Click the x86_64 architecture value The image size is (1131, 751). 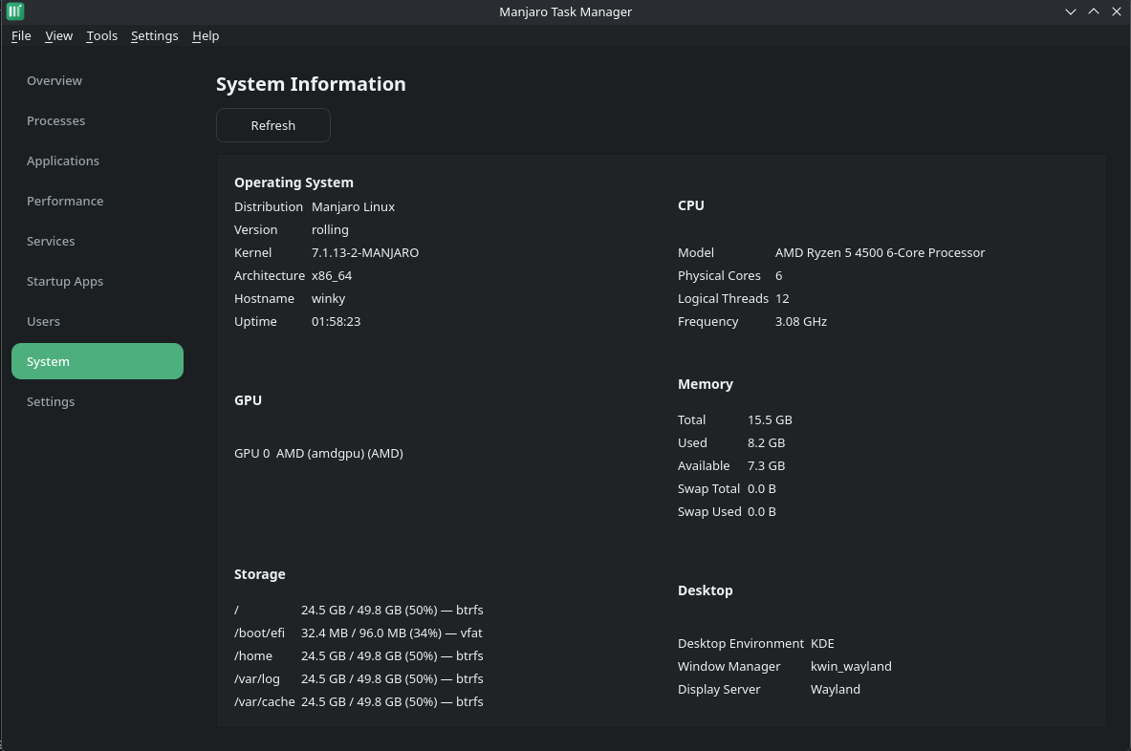pyautogui.click(x=332, y=276)
